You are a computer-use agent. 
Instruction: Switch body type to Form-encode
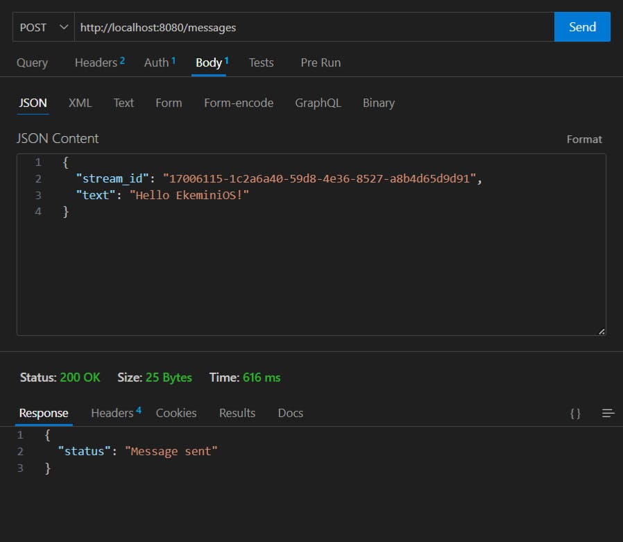coord(239,103)
